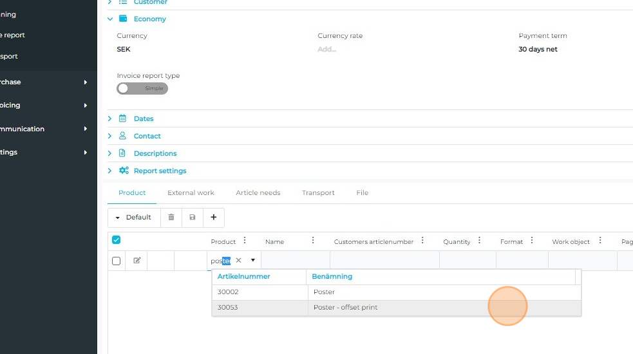Select Poster - offset print from list
Viewport: 633px width, 354px height.
(x=345, y=308)
